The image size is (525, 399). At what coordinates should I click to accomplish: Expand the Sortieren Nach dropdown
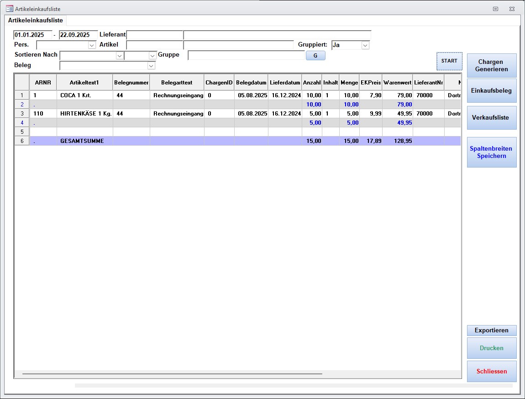point(120,56)
